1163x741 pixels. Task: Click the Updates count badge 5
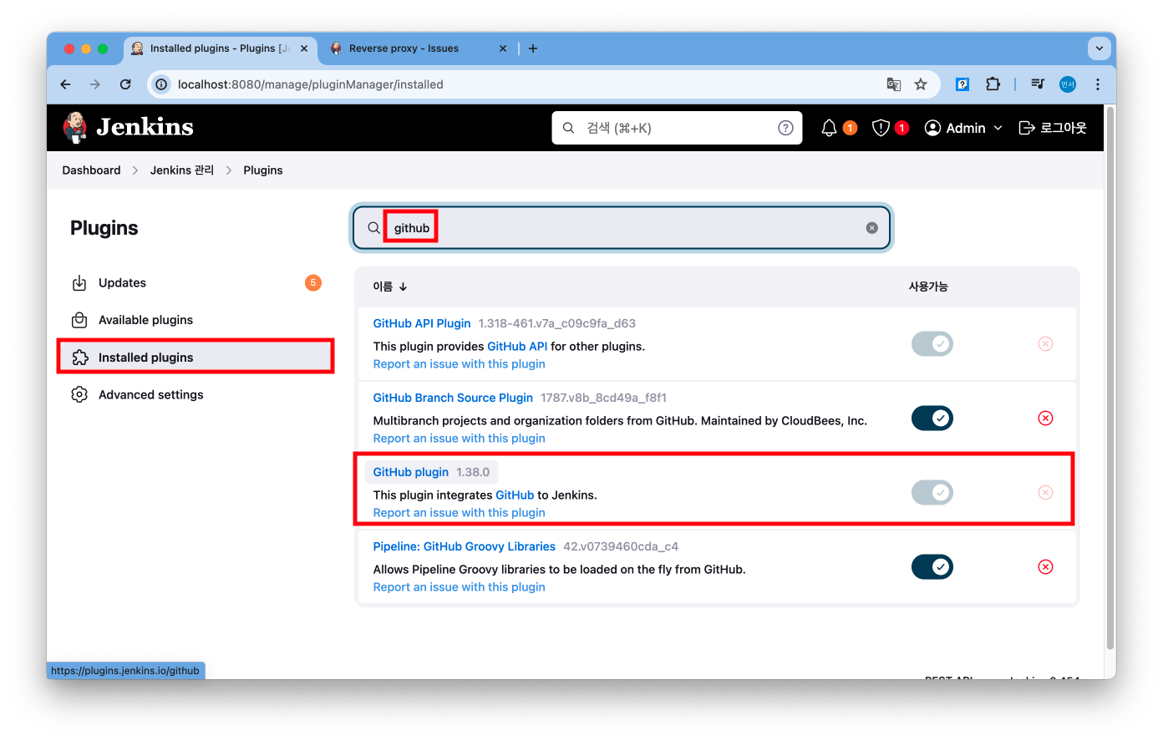[x=313, y=283]
